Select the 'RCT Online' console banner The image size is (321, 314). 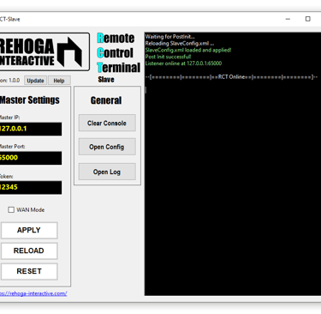pos(231,77)
